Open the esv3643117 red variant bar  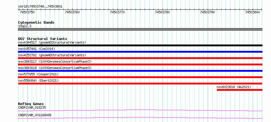pyautogui.click(x=140, y=64)
